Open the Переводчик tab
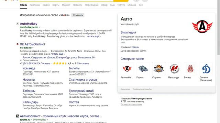The image size is (220, 123). pyautogui.click(x=92, y=5)
